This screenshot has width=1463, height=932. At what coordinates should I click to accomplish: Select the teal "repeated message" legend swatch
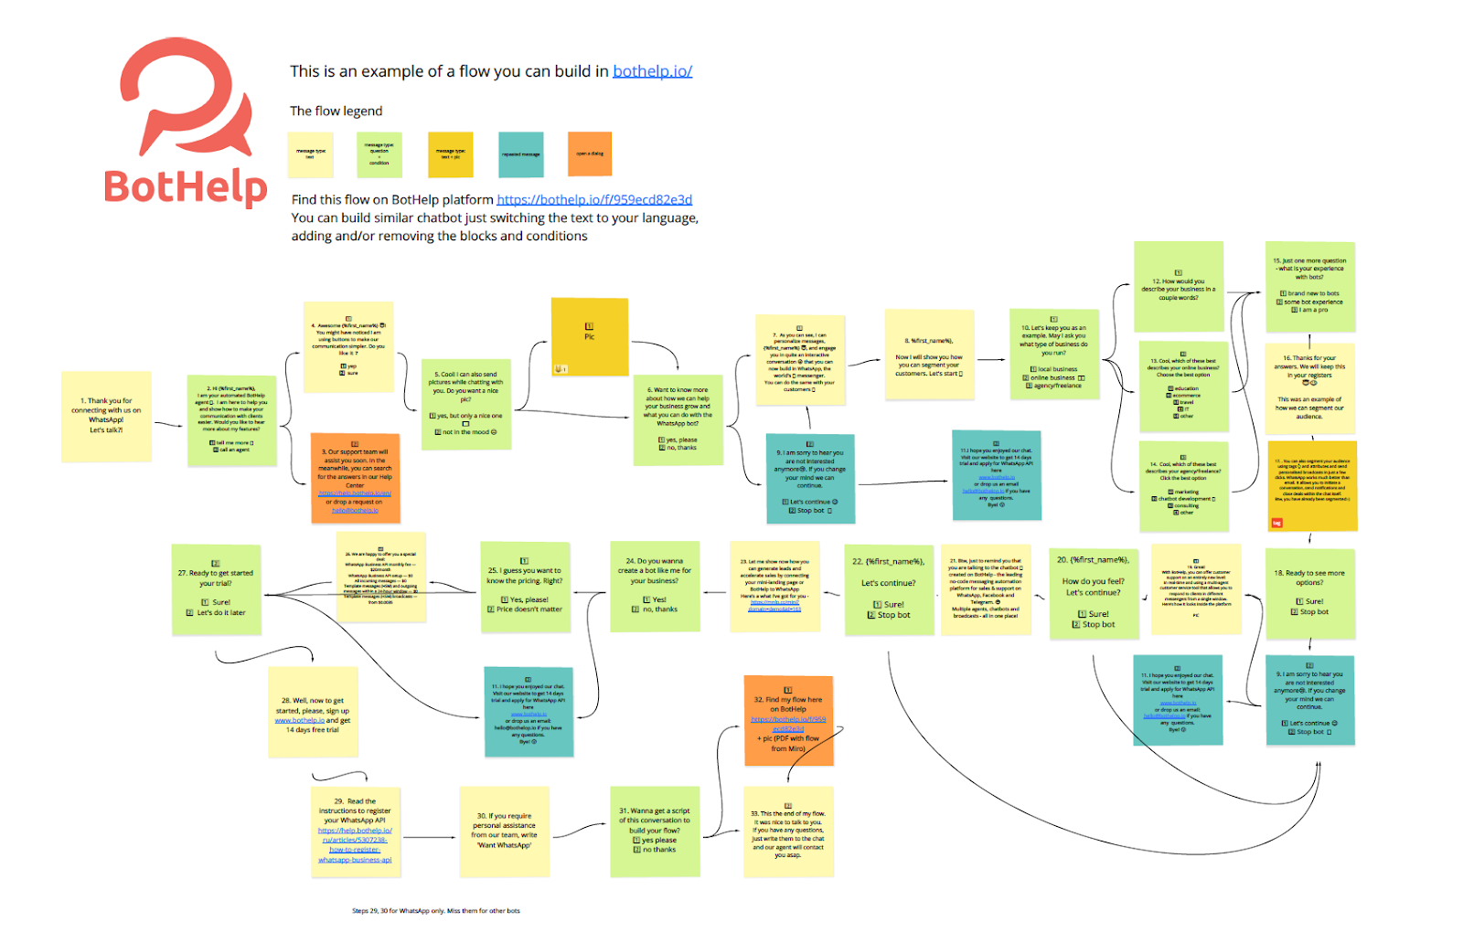coord(520,154)
